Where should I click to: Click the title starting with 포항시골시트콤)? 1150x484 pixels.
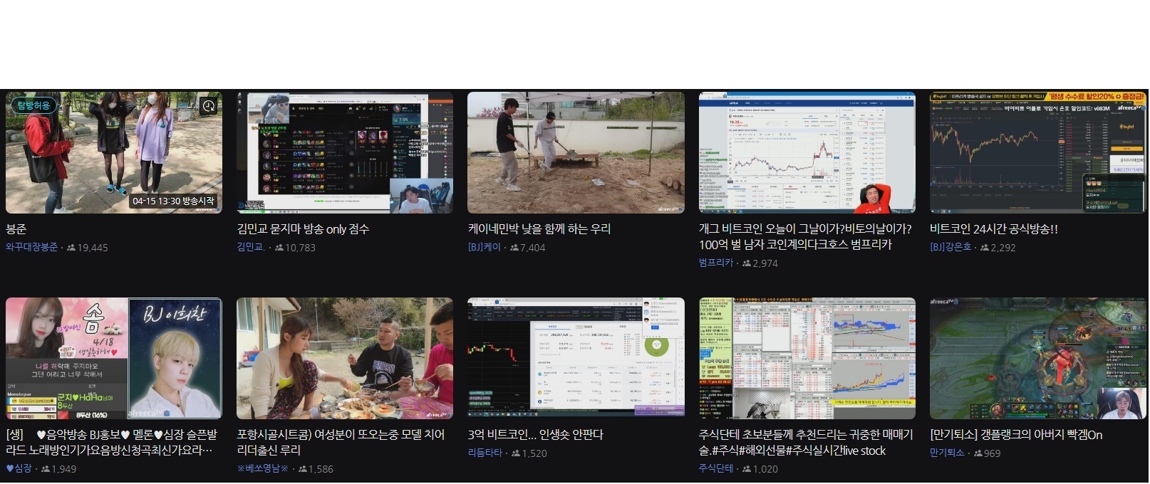click(x=341, y=443)
